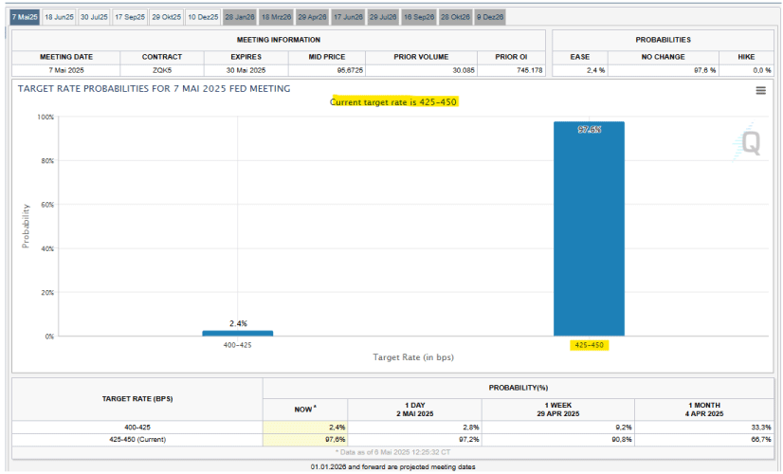Screen dimensions: 783x474
Task: Click the 425-450 x-axis label
Action: tap(589, 345)
